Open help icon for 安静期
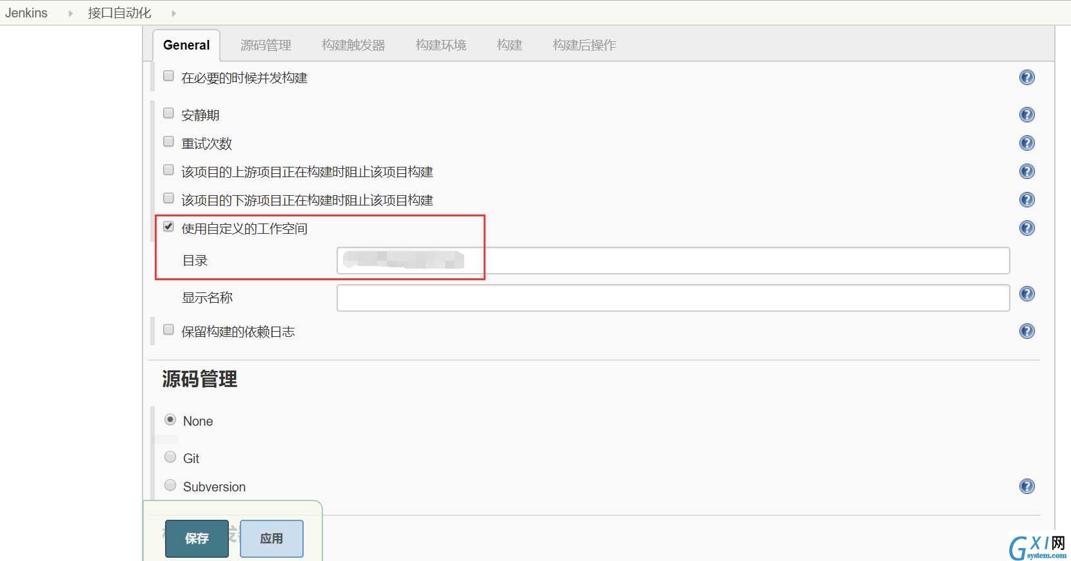 [x=1027, y=115]
